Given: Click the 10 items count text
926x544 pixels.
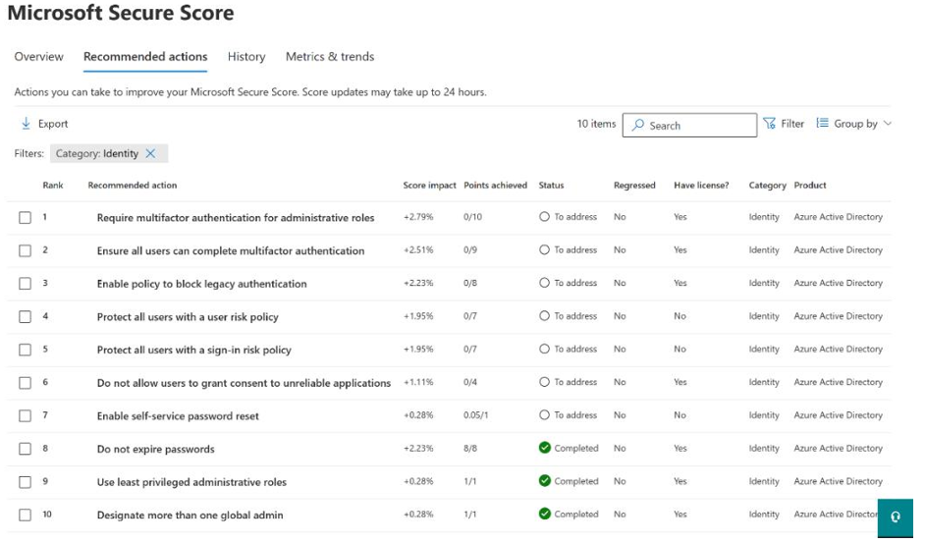Looking at the screenshot, I should [596, 124].
